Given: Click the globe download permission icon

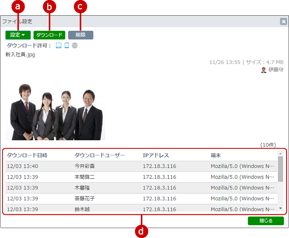Looking at the screenshot, I should click(75, 45).
